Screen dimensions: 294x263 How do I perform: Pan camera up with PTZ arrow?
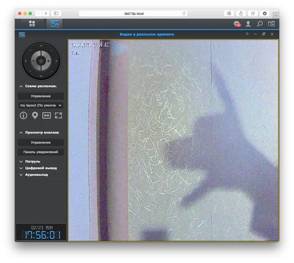(x=41, y=46)
